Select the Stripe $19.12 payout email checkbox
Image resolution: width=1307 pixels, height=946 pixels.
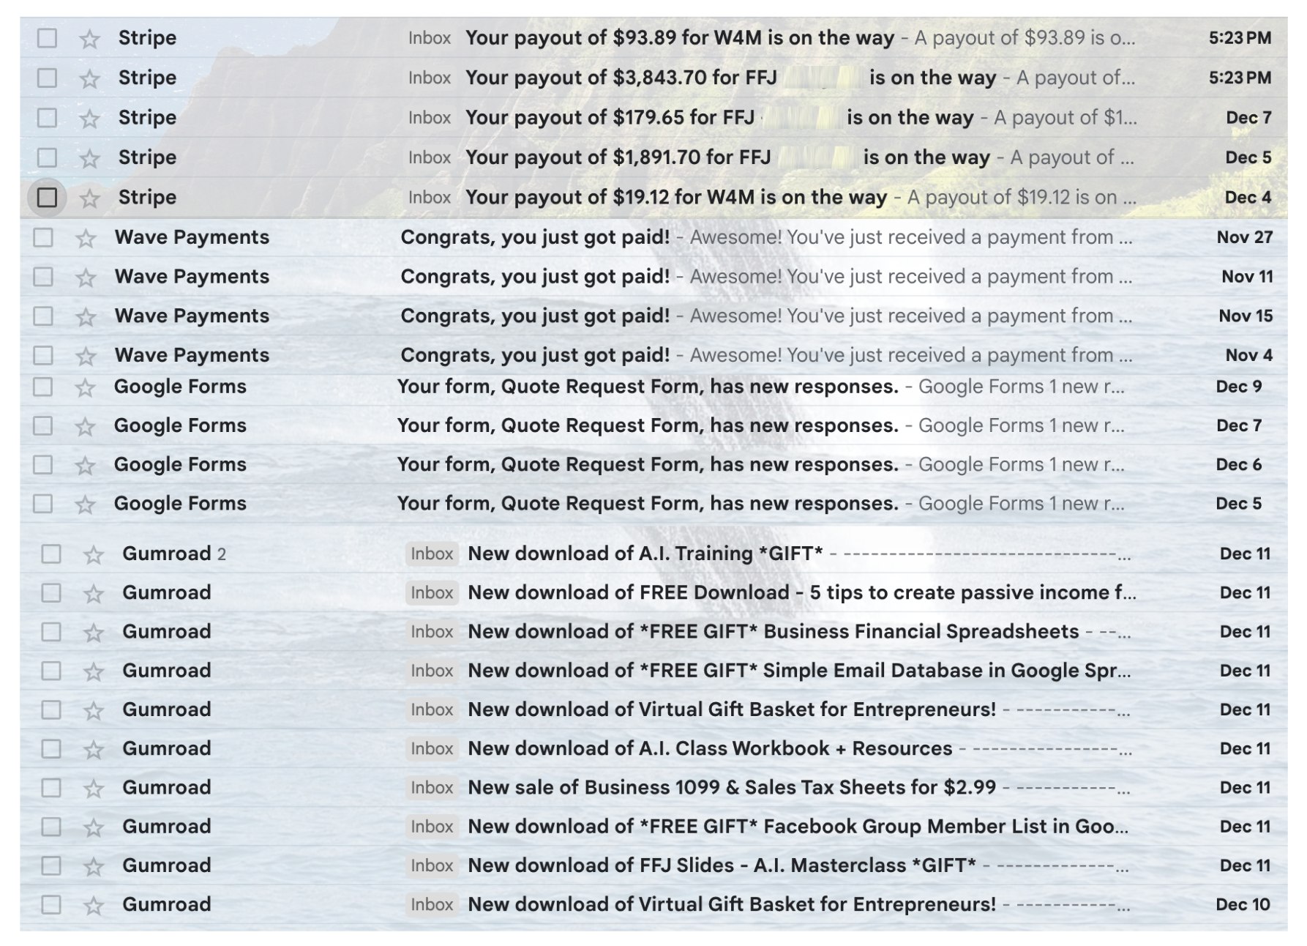[x=47, y=198]
